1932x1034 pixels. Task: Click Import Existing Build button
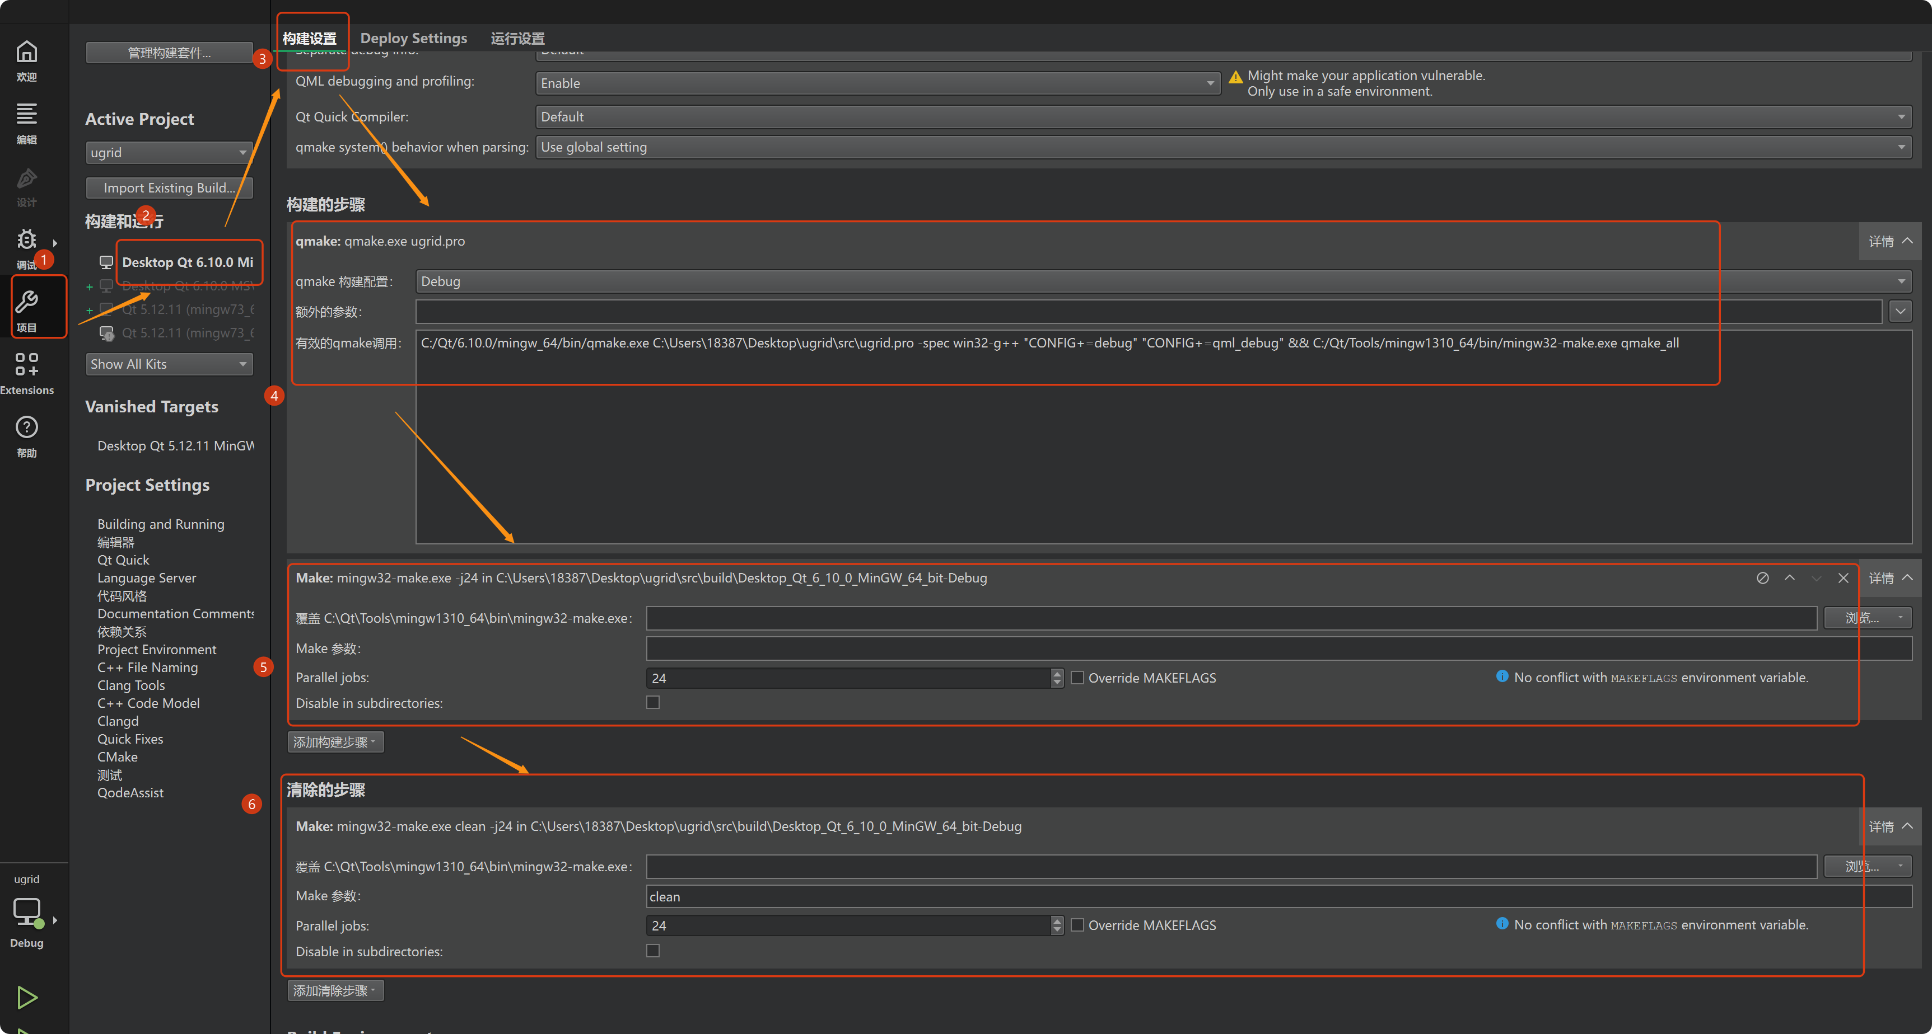pyautogui.click(x=170, y=187)
